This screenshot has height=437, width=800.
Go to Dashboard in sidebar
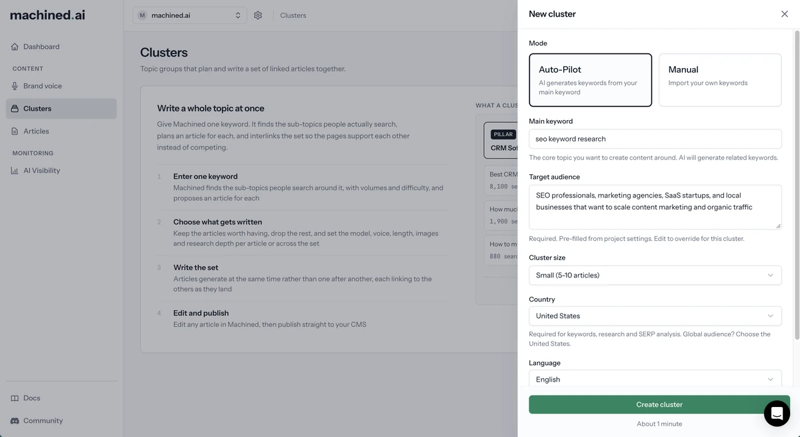(x=61, y=47)
